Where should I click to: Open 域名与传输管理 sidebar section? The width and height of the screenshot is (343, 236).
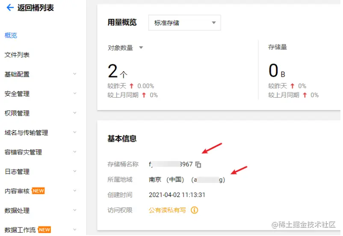(x=26, y=133)
